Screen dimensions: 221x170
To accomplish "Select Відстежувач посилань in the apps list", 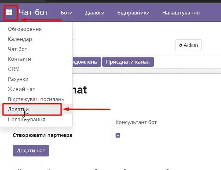I will [x=36, y=99].
